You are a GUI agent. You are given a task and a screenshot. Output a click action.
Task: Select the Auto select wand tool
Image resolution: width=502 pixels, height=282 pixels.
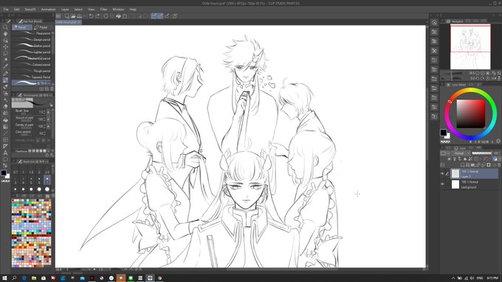pos(5,60)
